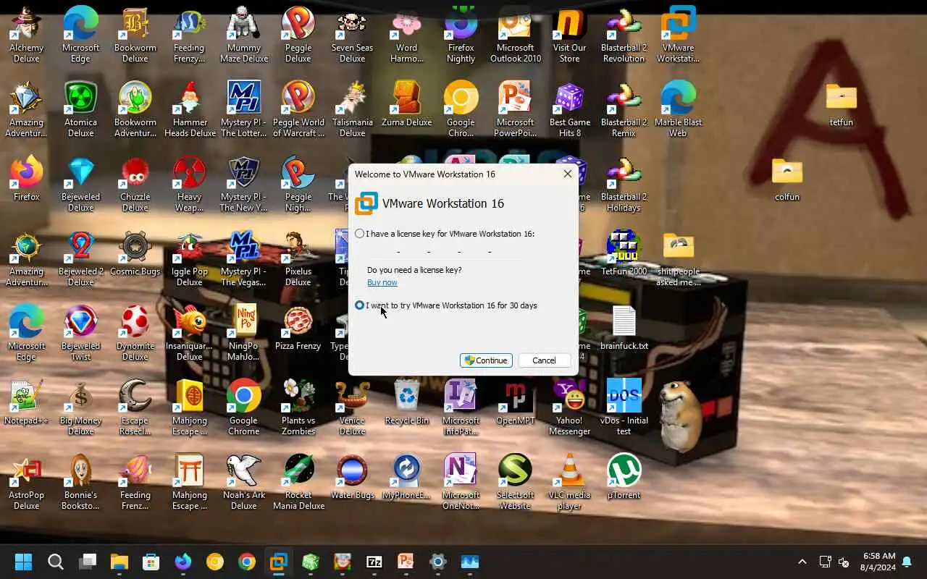Open the Visit Our Store shortcut
927x579 pixels.
[569, 35]
